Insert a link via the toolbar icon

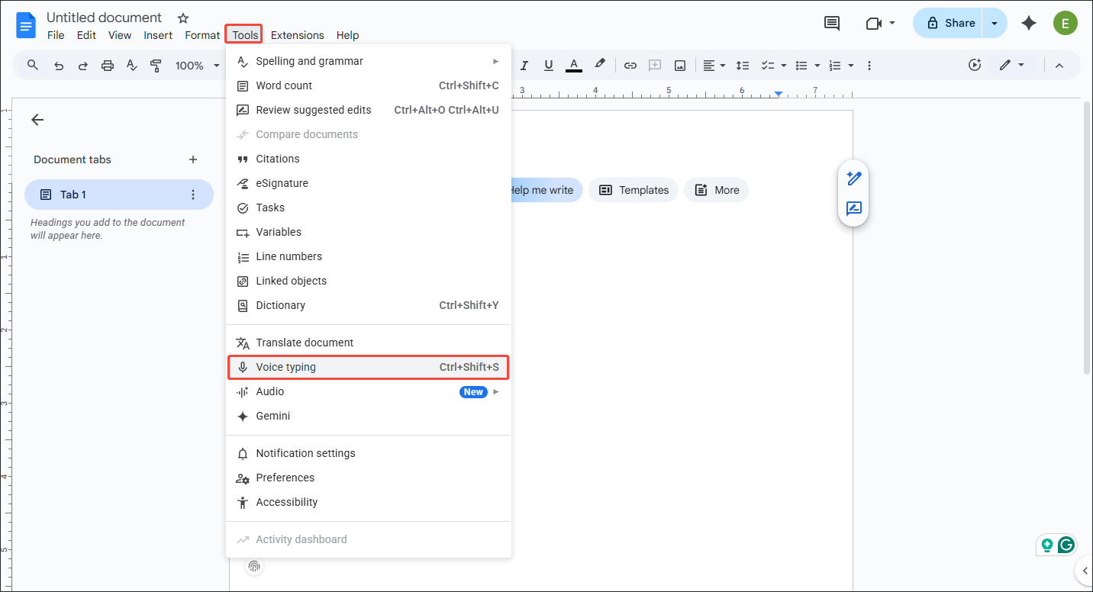tap(630, 65)
